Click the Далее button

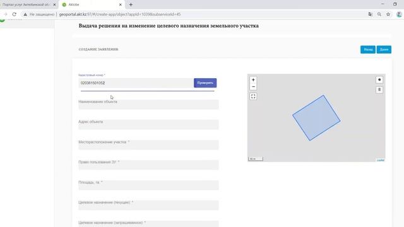tap(384, 49)
